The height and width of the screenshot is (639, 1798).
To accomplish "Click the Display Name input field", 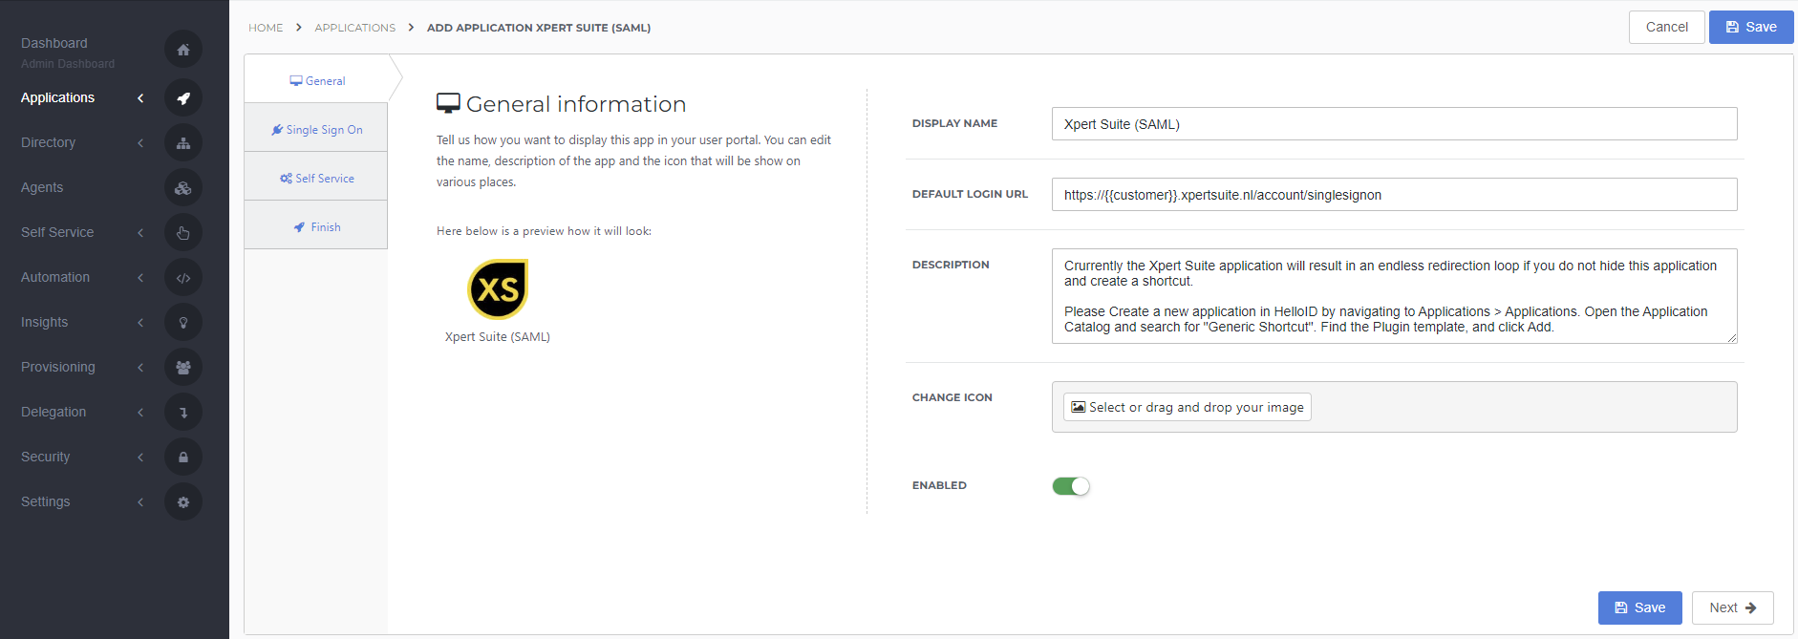I will click(1394, 124).
